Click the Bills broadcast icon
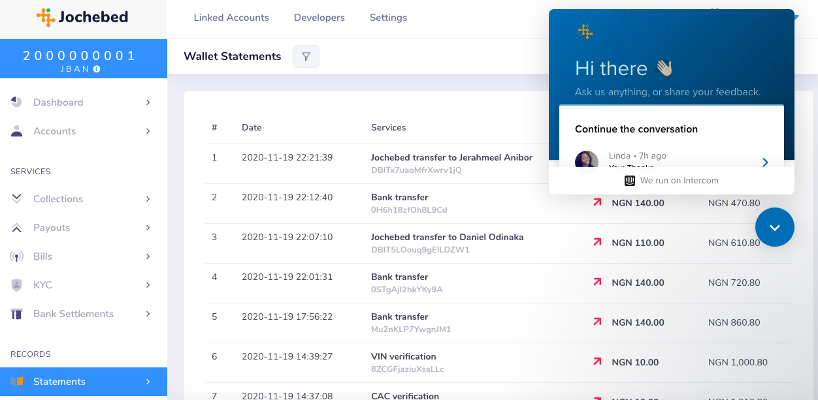This screenshot has width=818, height=400. [x=17, y=256]
